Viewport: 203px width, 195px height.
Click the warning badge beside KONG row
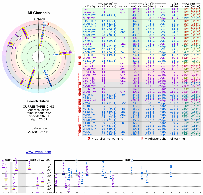click(79, 132)
